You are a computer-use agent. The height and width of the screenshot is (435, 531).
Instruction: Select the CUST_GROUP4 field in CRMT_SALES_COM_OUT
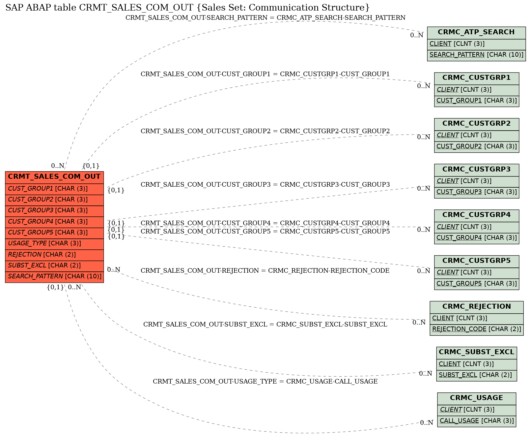(x=54, y=222)
